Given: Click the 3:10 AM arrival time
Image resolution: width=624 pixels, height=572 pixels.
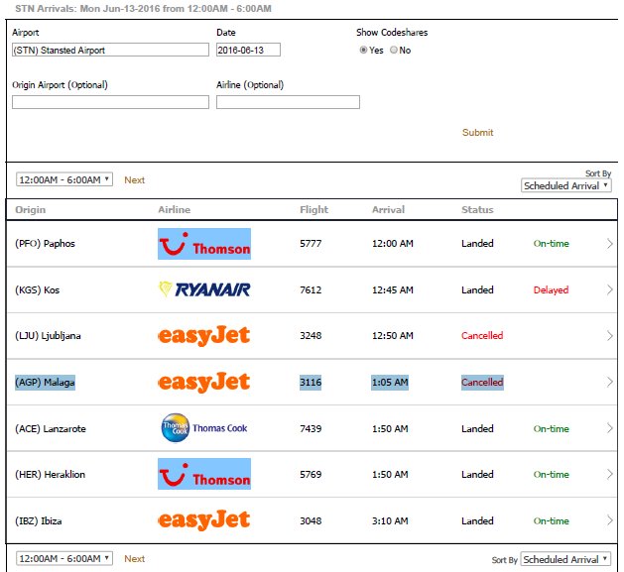Looking at the screenshot, I should [390, 520].
